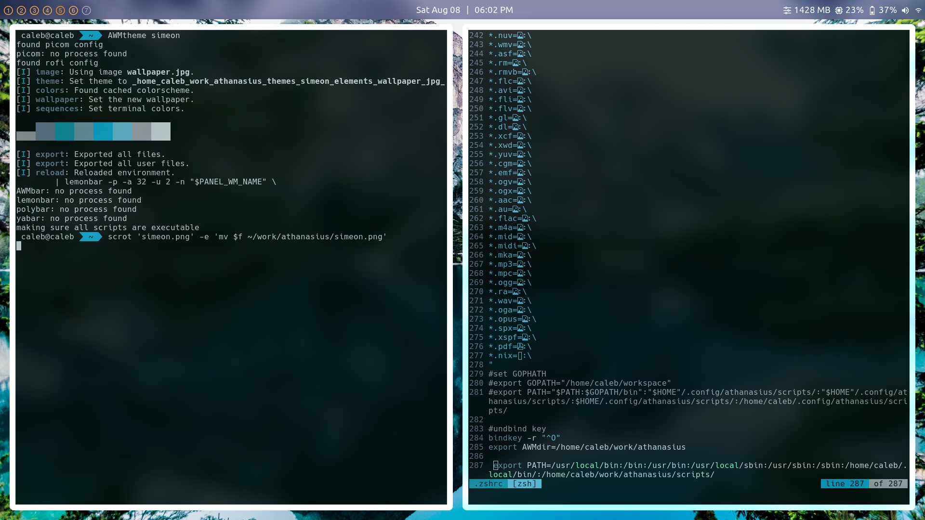The width and height of the screenshot is (925, 520).
Task: Select the teal color swatch in palette
Action: click(x=64, y=131)
